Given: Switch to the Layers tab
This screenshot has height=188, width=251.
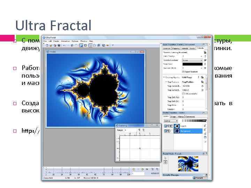Looking at the screenshot, I should 166,116.
